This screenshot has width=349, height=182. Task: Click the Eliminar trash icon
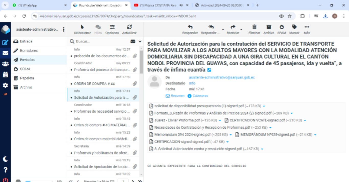254,27
